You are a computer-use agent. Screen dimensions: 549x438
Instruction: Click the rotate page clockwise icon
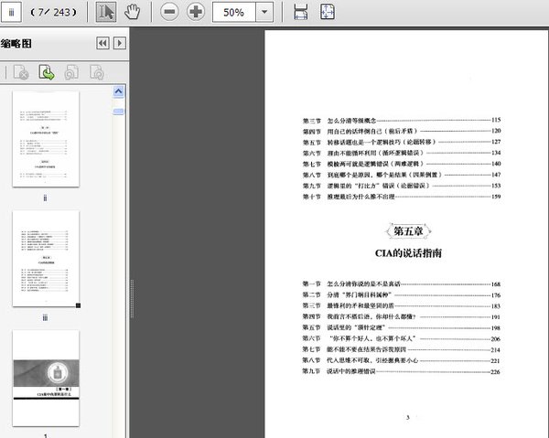(x=97, y=72)
